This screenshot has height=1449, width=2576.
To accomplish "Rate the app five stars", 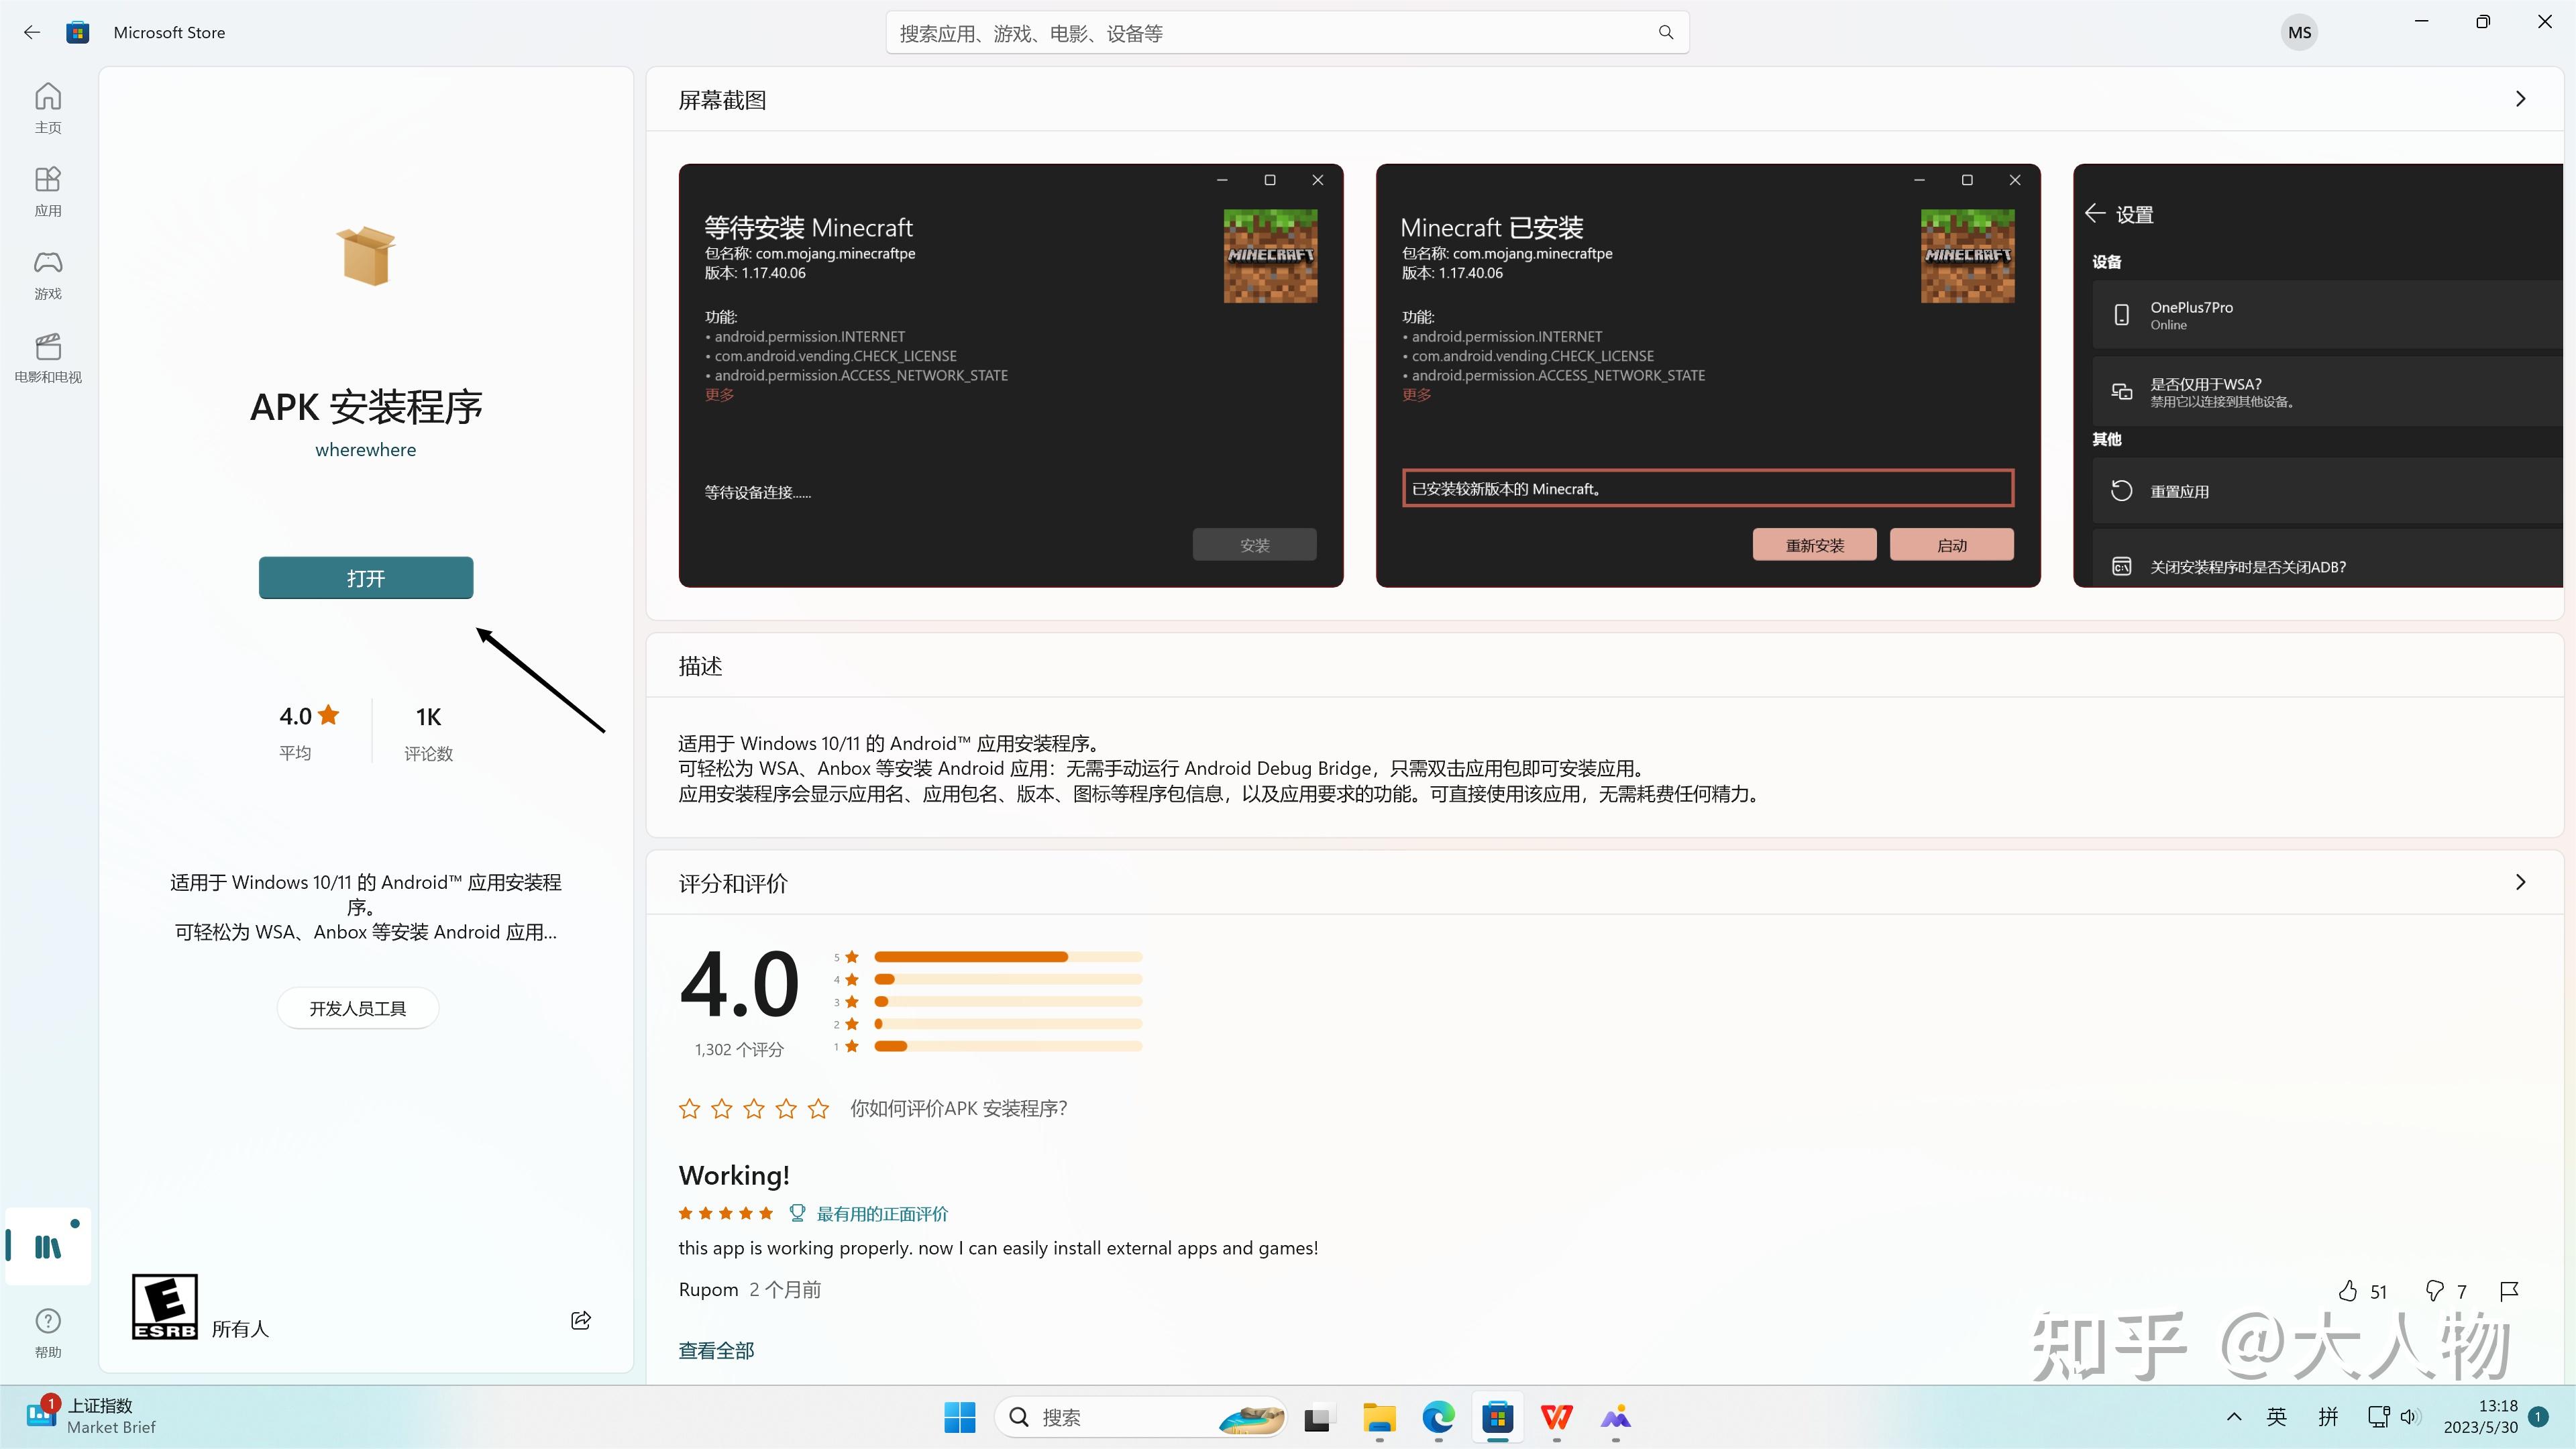I will pos(819,1108).
